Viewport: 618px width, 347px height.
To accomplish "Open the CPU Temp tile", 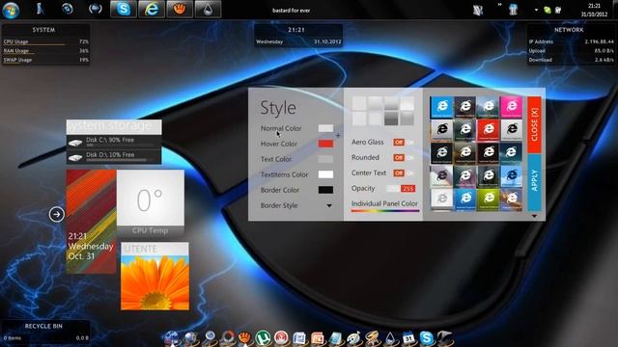I will coord(151,203).
